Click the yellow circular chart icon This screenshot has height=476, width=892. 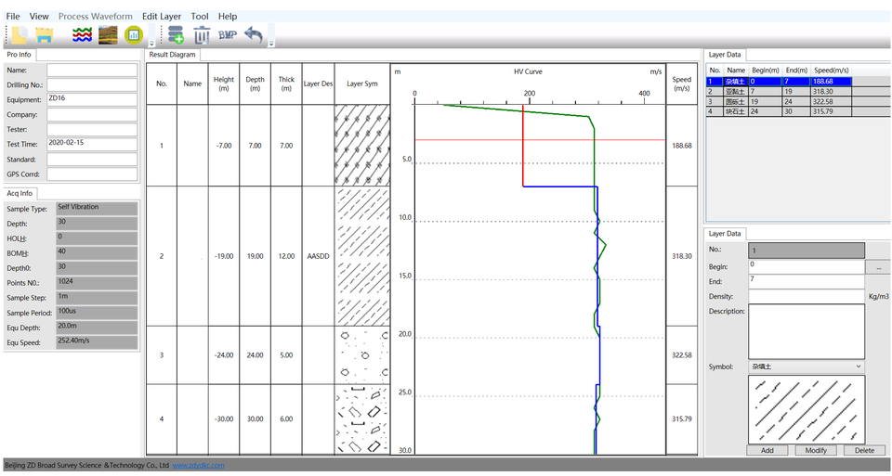[133, 35]
